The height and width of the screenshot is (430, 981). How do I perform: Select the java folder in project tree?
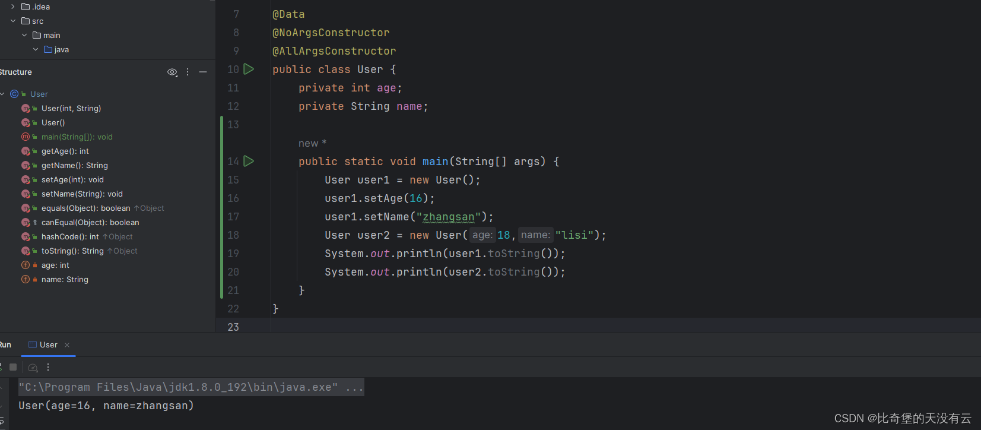pyautogui.click(x=56, y=49)
